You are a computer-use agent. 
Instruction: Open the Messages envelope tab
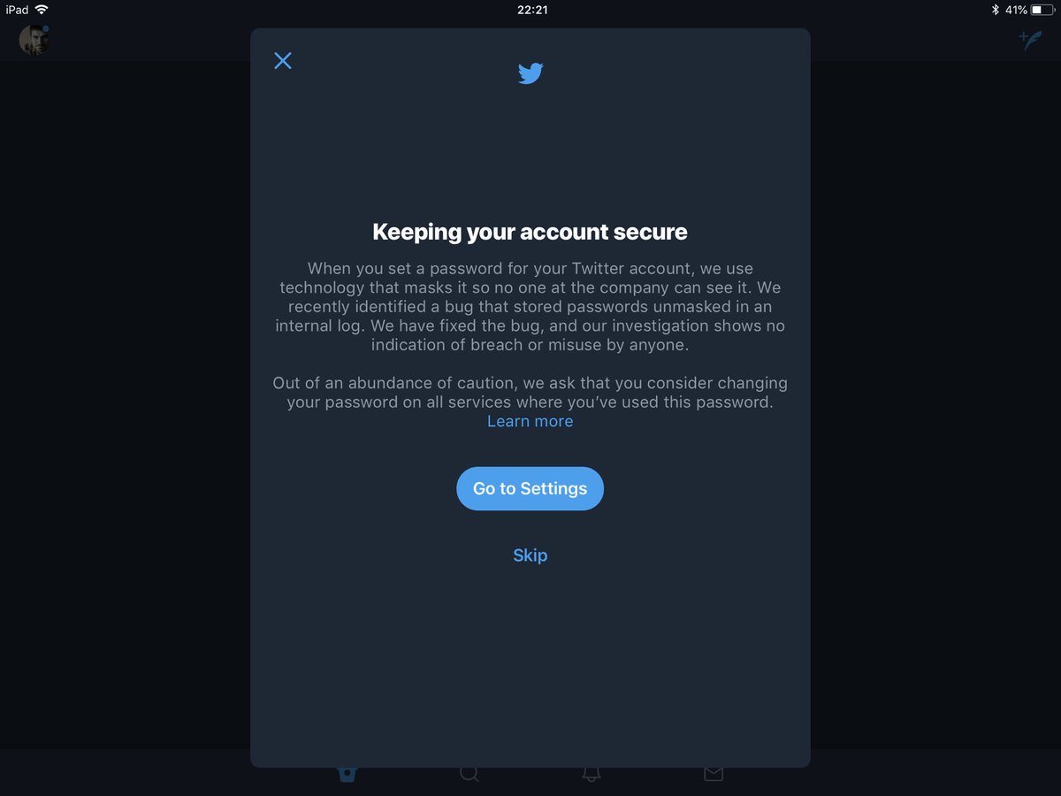click(714, 774)
